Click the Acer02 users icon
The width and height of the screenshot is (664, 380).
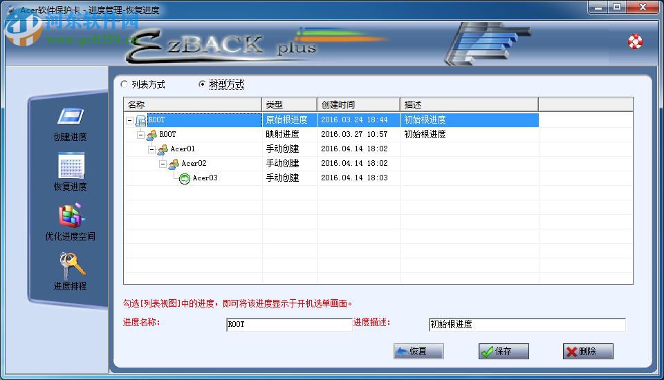pos(174,164)
